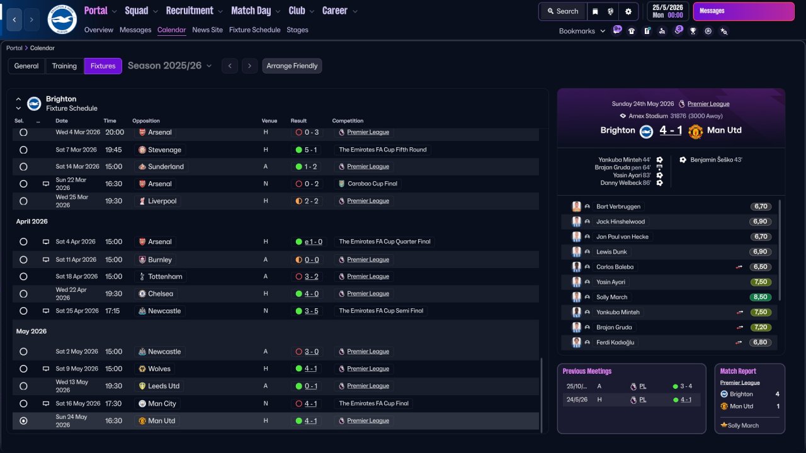Viewport: 806px width, 453px height.
Task: Click the Burnley club badge
Action: [x=142, y=260]
